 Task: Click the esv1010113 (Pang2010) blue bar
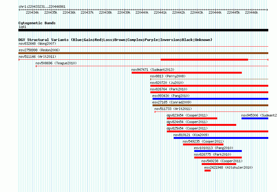pyautogui.click(x=218, y=151)
